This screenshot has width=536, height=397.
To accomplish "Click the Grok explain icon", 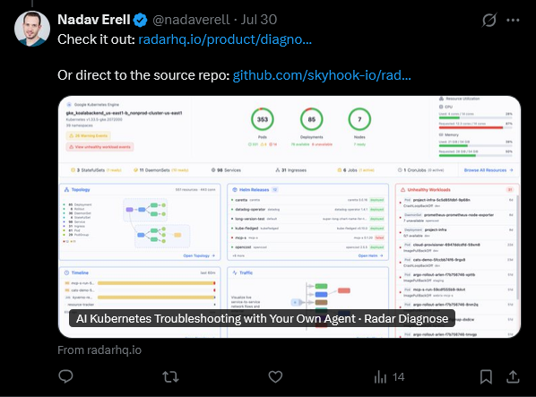I will [489, 20].
